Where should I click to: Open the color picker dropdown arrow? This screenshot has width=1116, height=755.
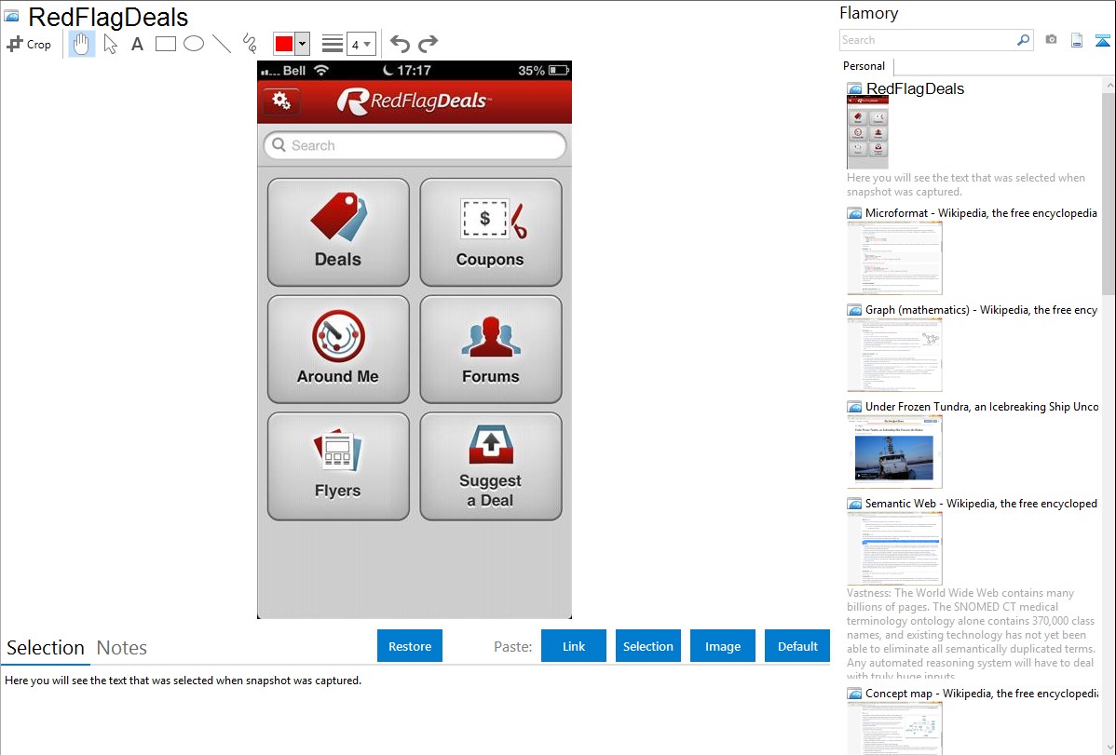(302, 44)
